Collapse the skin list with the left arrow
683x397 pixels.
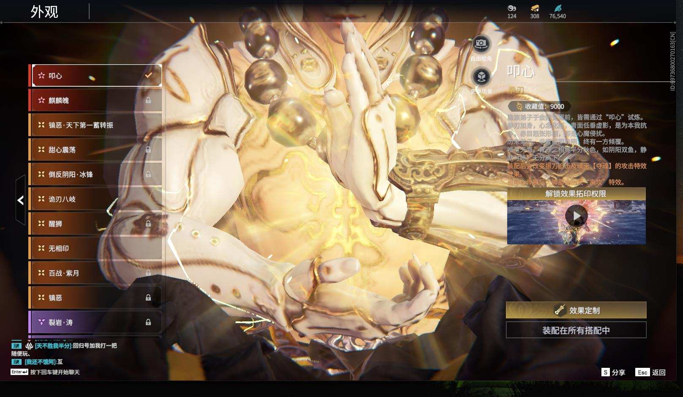coord(20,200)
